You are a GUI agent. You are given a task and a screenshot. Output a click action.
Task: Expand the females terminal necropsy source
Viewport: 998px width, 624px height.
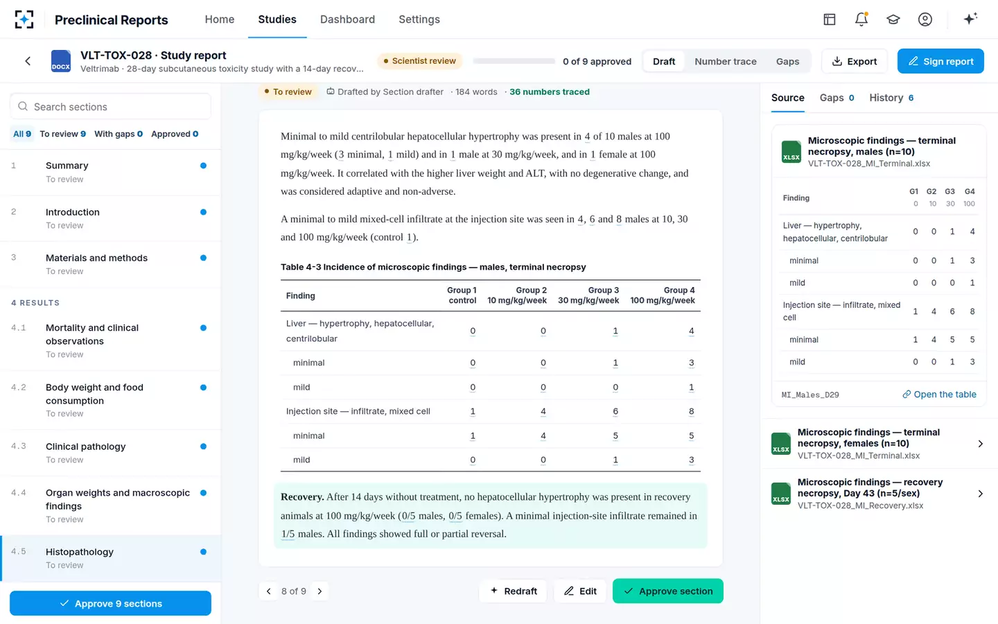(x=980, y=444)
